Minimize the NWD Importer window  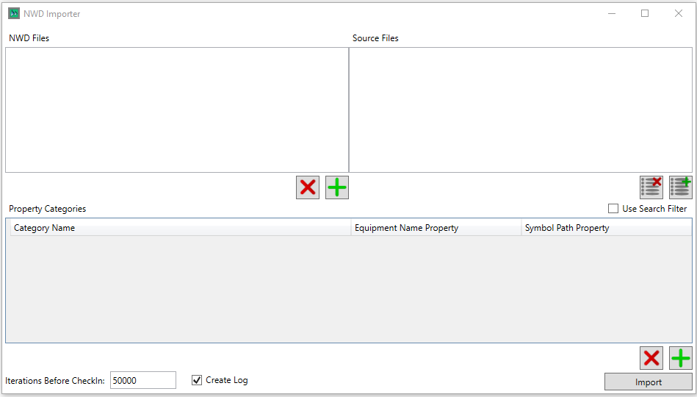611,13
